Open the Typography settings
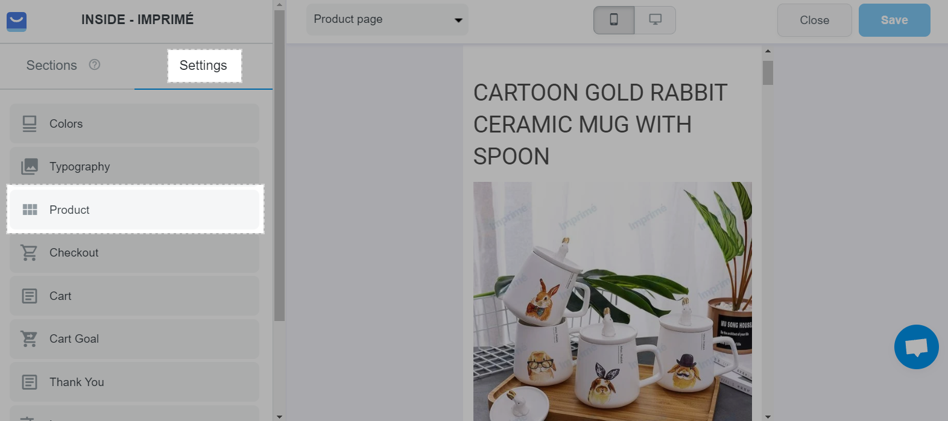 pyautogui.click(x=134, y=166)
